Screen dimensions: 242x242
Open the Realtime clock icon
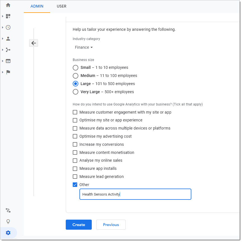pos(8,27)
